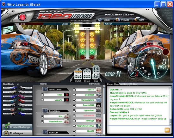Open The 13 Devils team icon
Viewport: 174px width, 138px height.
point(45,89)
